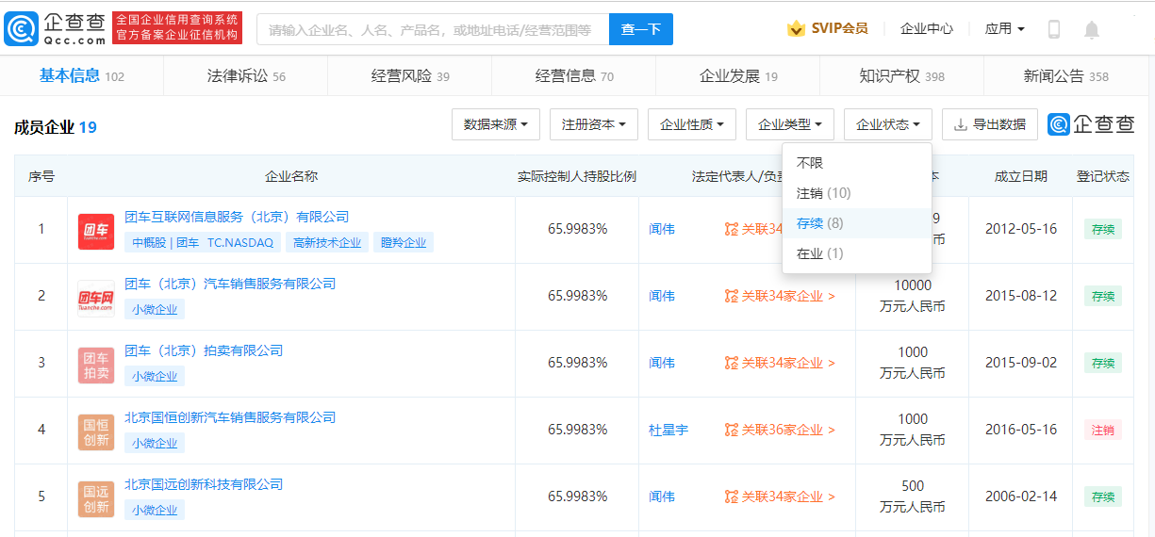Open 企业中心

click(926, 28)
